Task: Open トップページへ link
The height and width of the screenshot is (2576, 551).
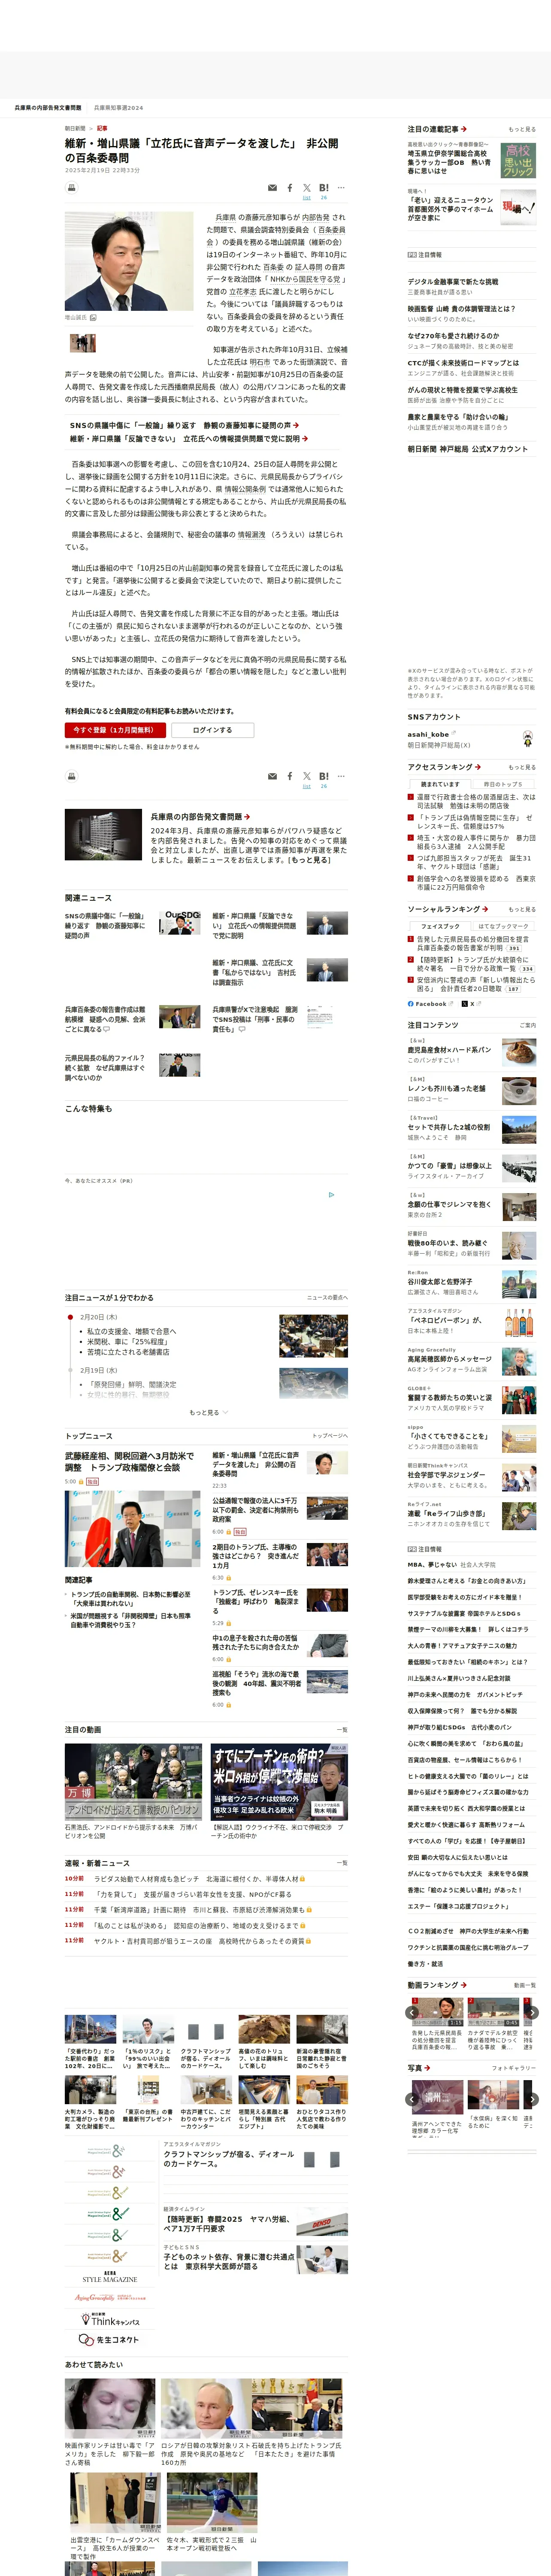Action: click(329, 1436)
